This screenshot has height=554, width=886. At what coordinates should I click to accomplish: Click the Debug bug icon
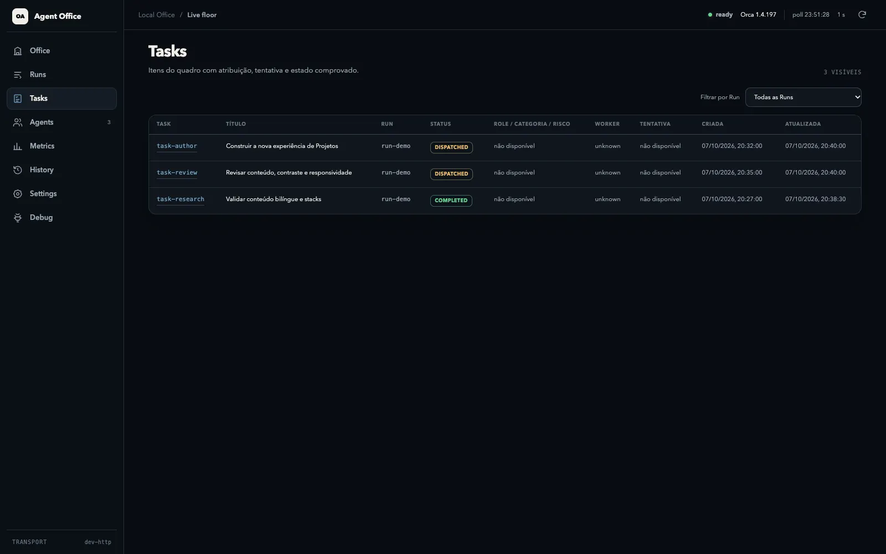tap(18, 218)
